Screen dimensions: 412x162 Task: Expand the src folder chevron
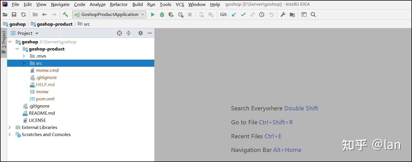pos(24,63)
